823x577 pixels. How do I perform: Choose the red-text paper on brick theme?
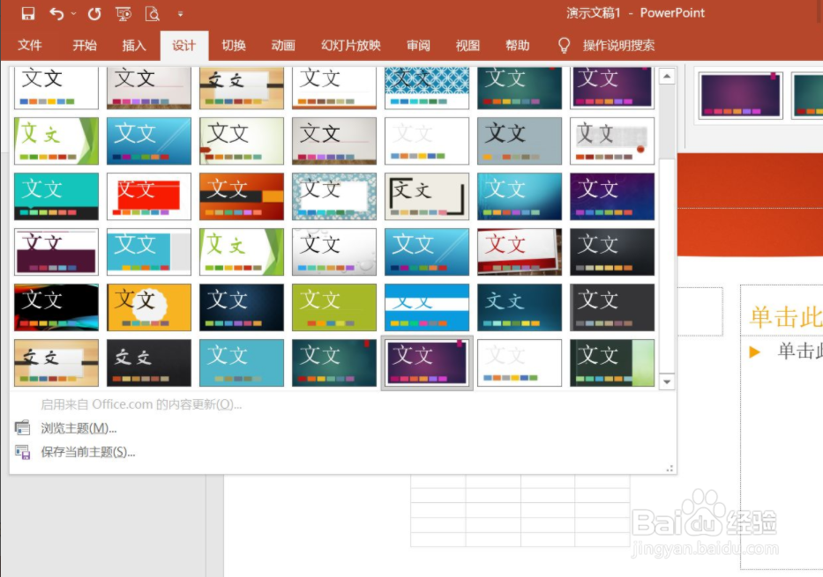[520, 252]
